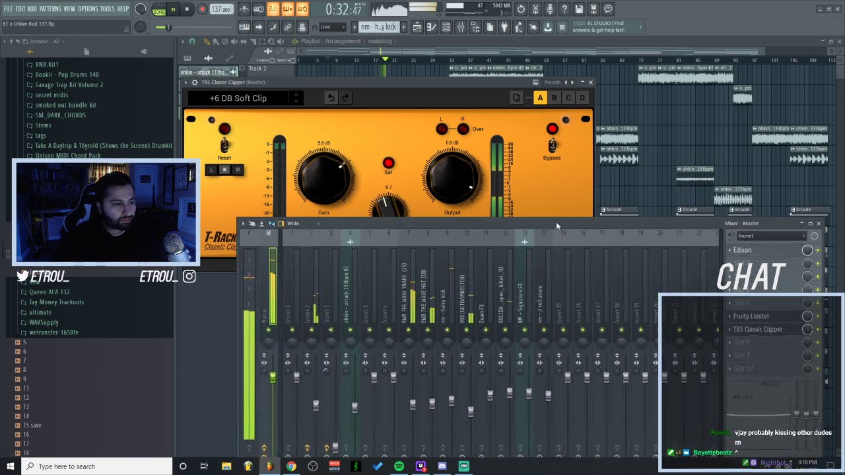Select preset slot C in Classic Clipper
Image resolution: width=845 pixels, height=475 pixels.
point(568,98)
